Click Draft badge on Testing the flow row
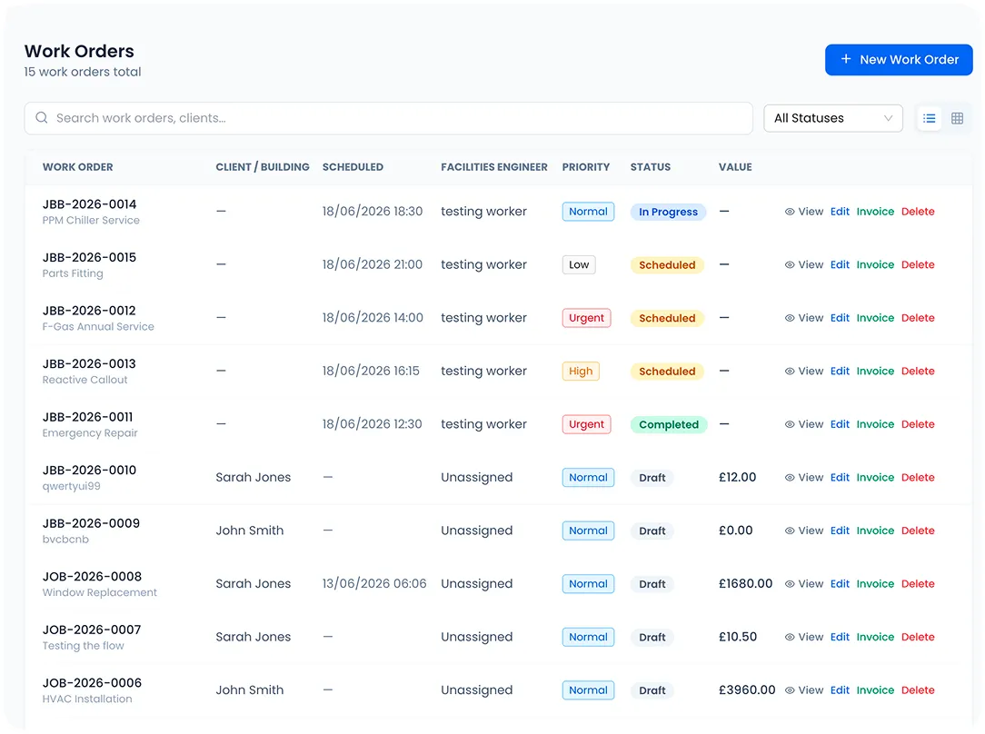 pos(652,638)
